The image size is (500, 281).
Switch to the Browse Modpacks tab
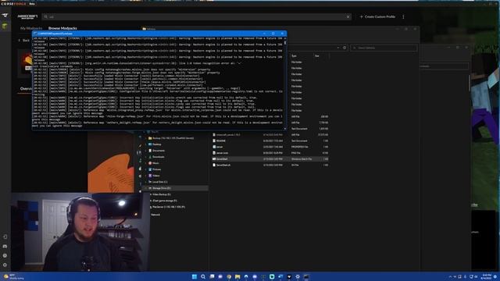pos(62,28)
